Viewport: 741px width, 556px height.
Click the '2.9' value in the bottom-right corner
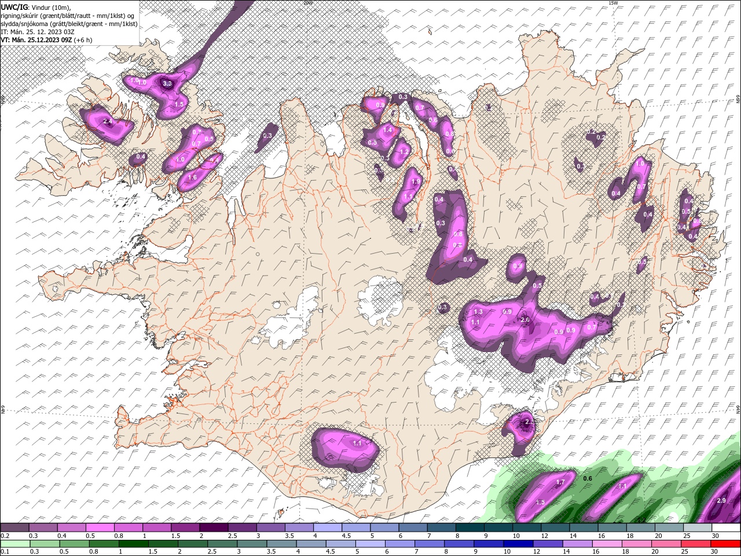coord(721,500)
